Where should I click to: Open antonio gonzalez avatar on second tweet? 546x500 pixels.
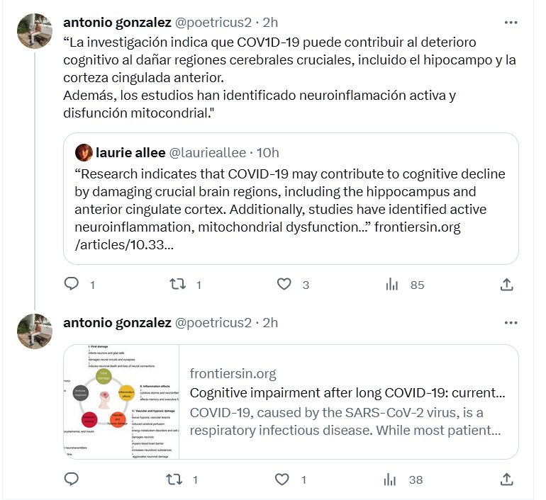coord(34,331)
